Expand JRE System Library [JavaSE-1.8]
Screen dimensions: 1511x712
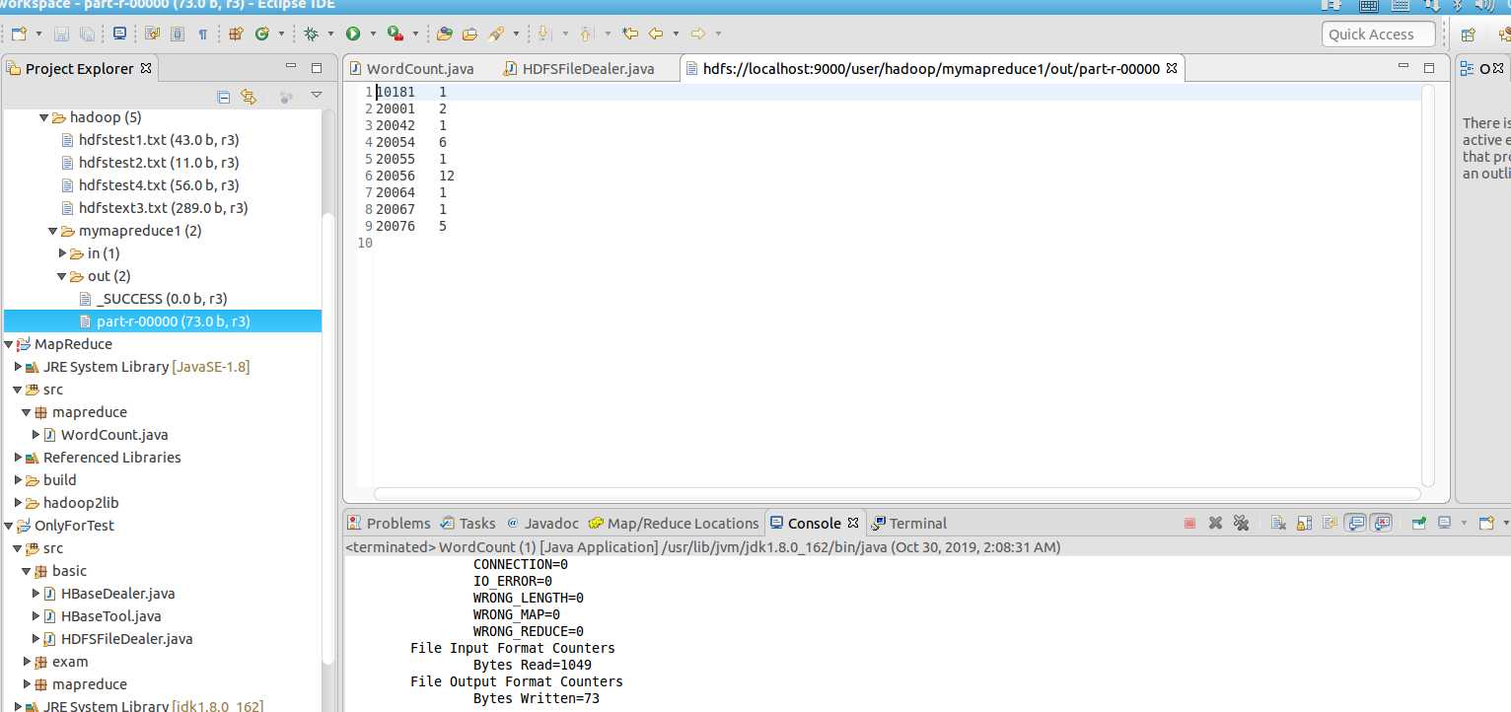(18, 367)
